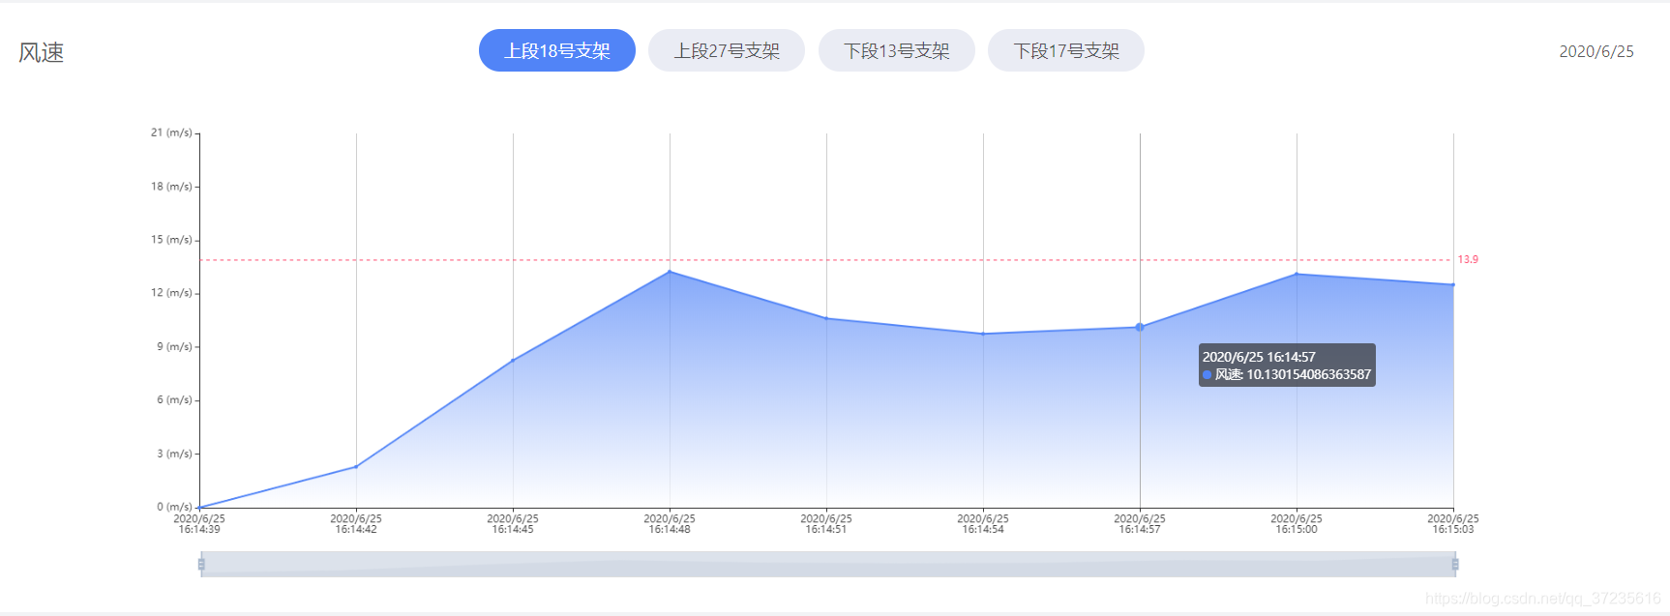The width and height of the screenshot is (1670, 616).
Task: Click the 18 (m/s) y-axis label
Action: (x=171, y=187)
